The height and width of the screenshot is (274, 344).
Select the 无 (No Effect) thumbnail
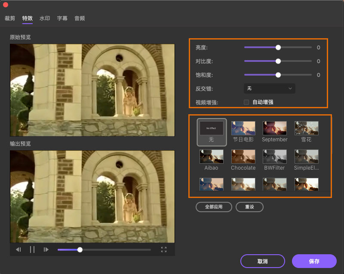pos(211,128)
